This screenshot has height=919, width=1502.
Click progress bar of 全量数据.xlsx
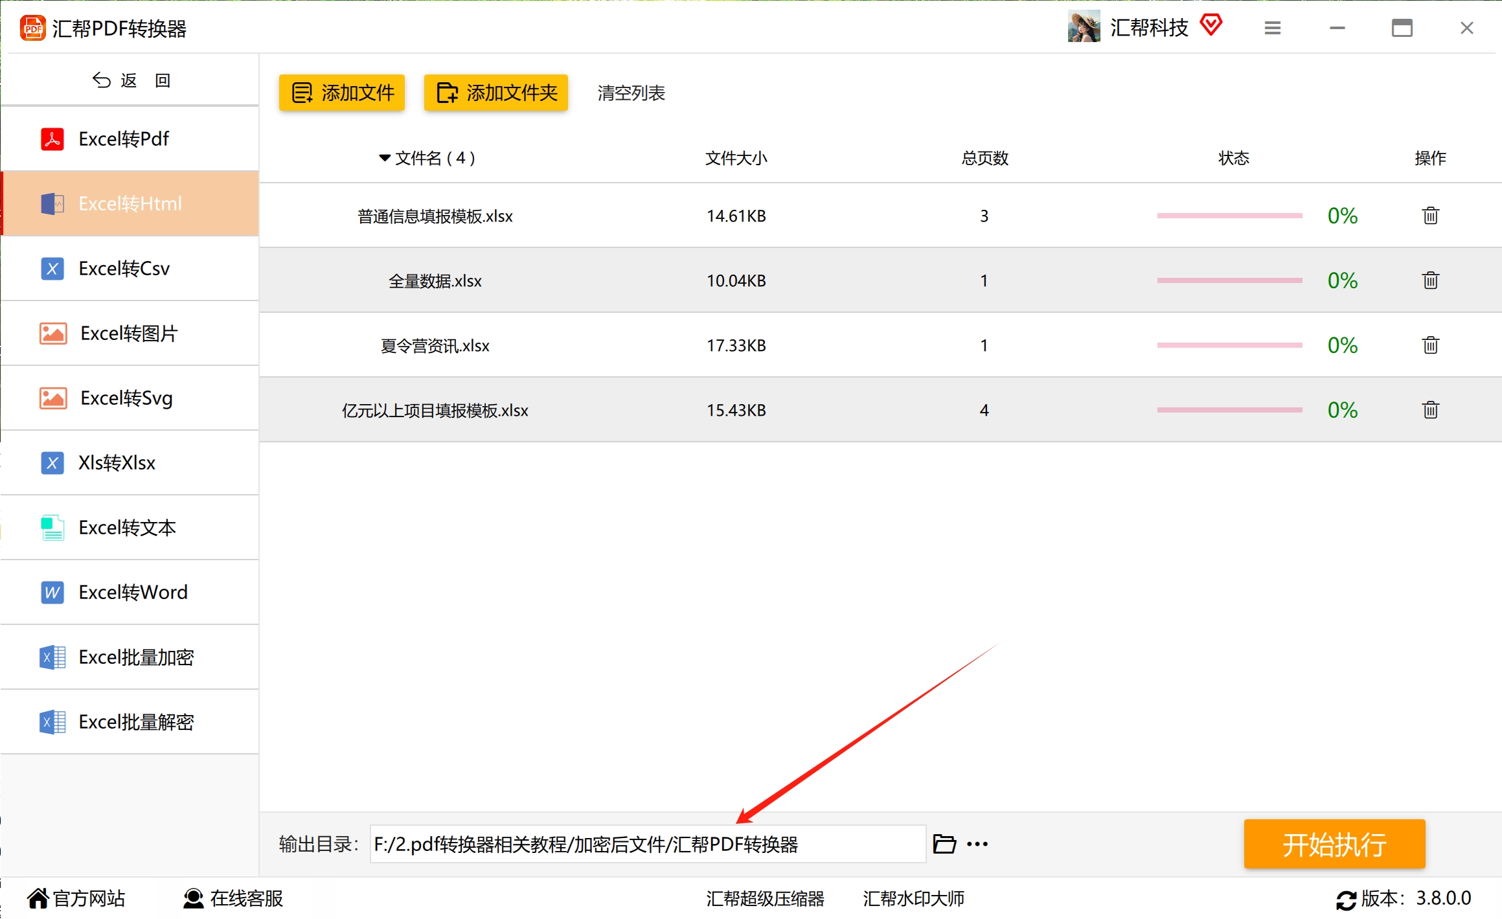click(1229, 280)
